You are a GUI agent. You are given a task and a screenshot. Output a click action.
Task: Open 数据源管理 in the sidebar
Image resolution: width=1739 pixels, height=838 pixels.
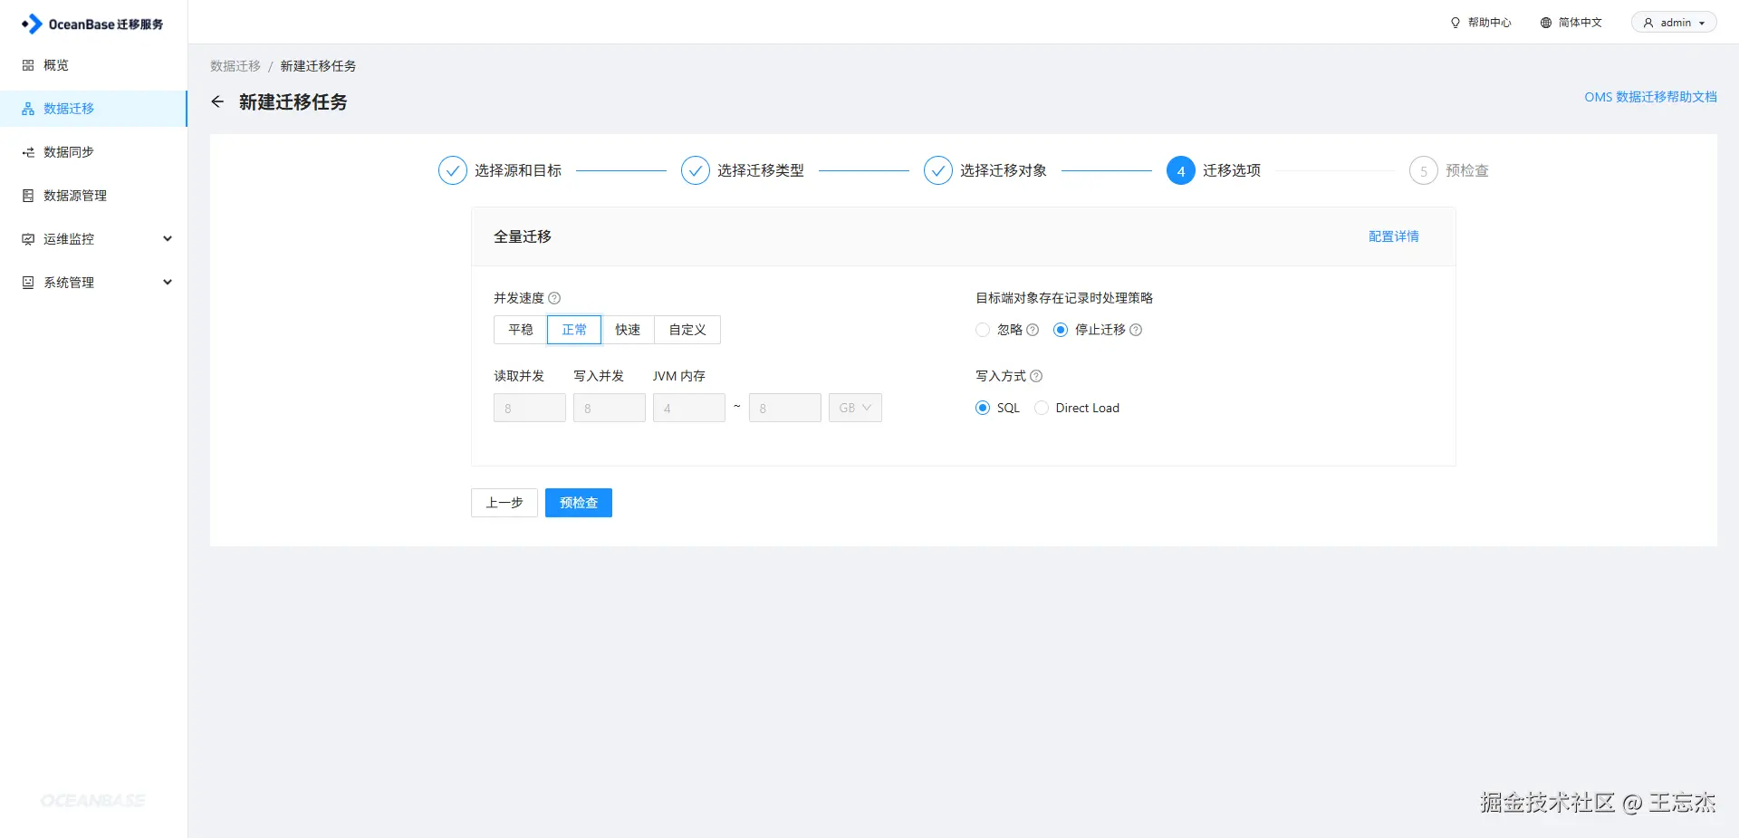(x=93, y=196)
